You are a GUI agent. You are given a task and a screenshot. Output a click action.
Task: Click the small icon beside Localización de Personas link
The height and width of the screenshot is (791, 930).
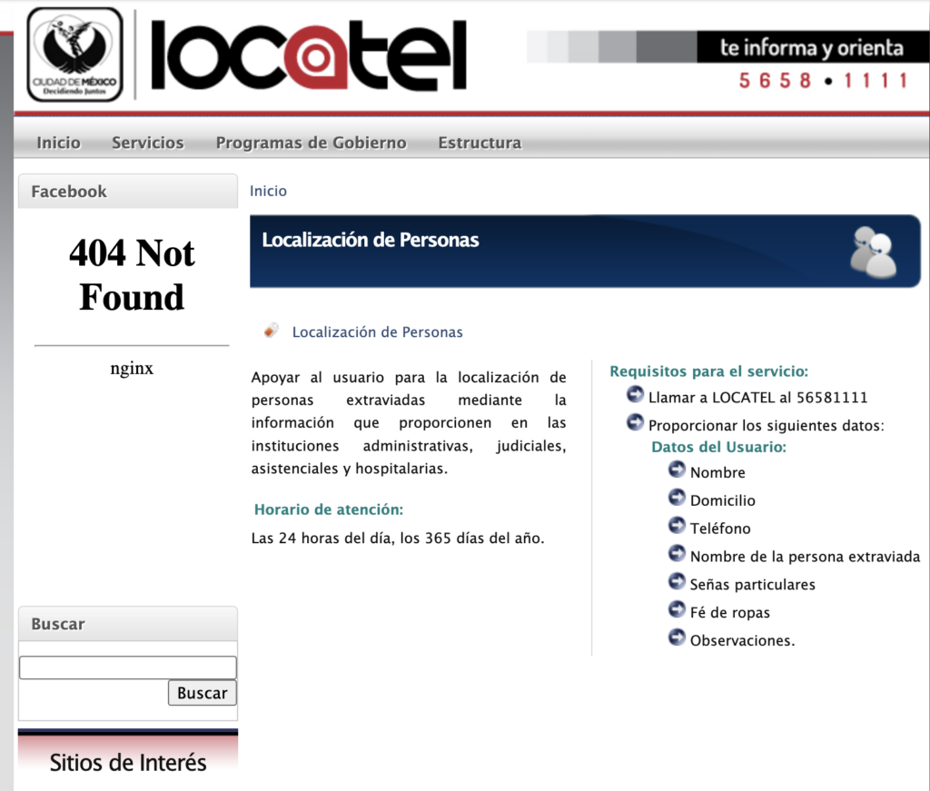[x=271, y=331]
